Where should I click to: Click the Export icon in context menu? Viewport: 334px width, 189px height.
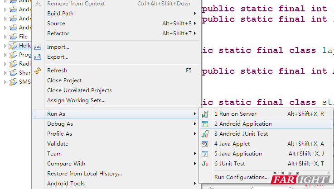(38, 57)
